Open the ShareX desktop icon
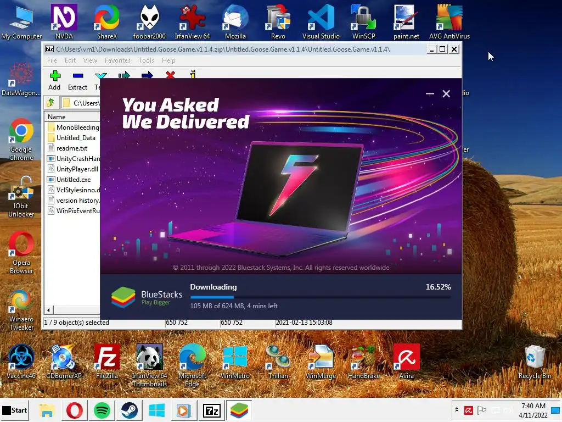This screenshot has width=562, height=422. [107, 21]
